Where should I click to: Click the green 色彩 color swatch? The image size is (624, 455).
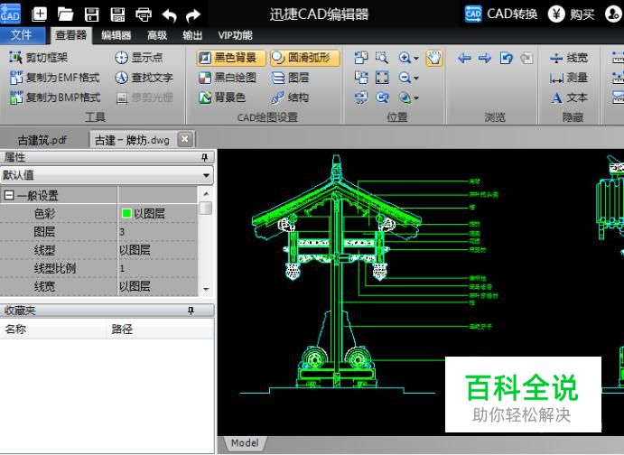click(126, 214)
